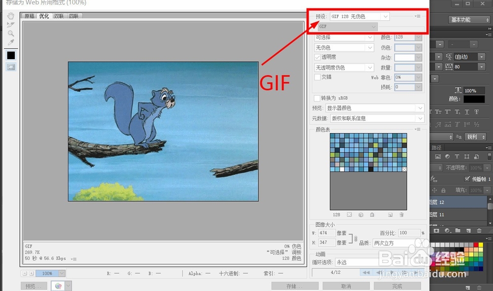
Task: Click the browser preview icon
Action: [58, 286]
